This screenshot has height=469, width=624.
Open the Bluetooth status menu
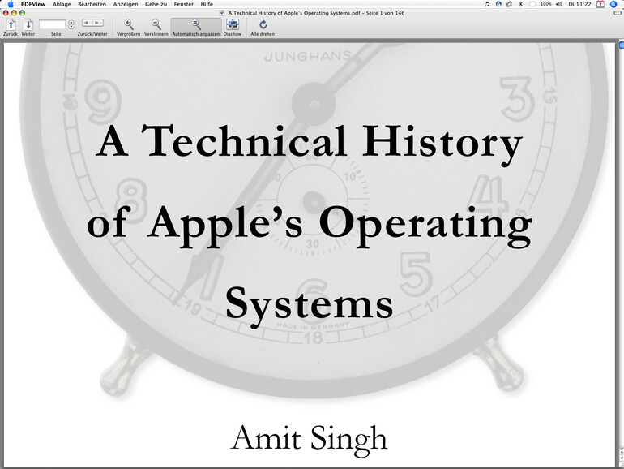[520, 4]
